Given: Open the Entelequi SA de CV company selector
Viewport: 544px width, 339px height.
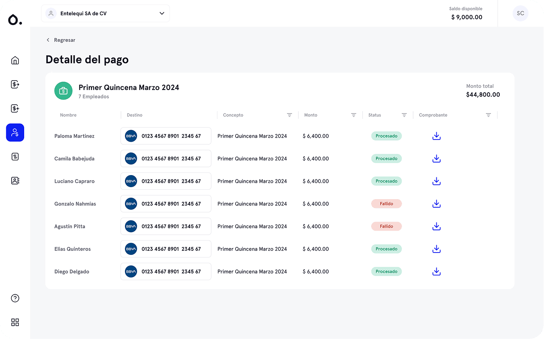Looking at the screenshot, I should point(105,13).
